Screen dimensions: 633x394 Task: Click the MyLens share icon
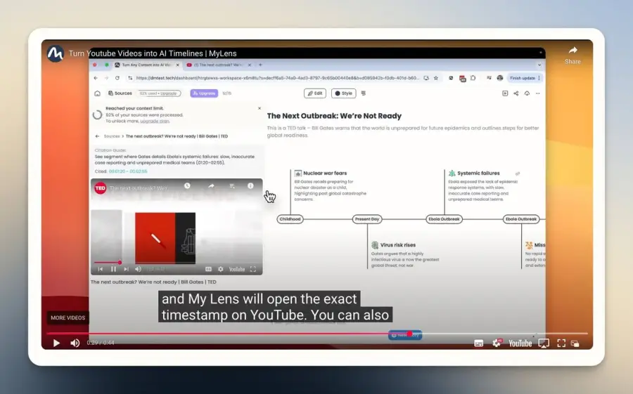click(x=516, y=93)
